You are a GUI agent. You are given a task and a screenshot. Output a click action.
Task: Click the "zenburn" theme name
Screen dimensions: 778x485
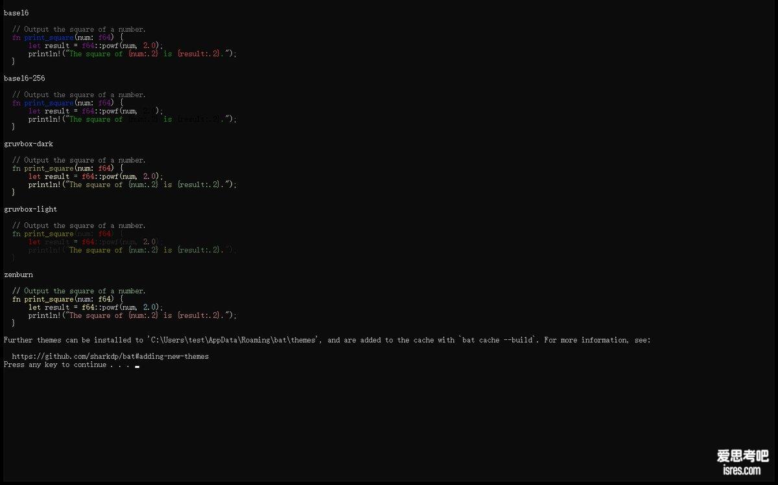point(18,275)
